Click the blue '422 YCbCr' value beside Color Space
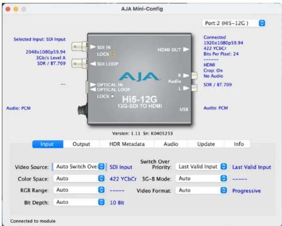 pos(123,179)
